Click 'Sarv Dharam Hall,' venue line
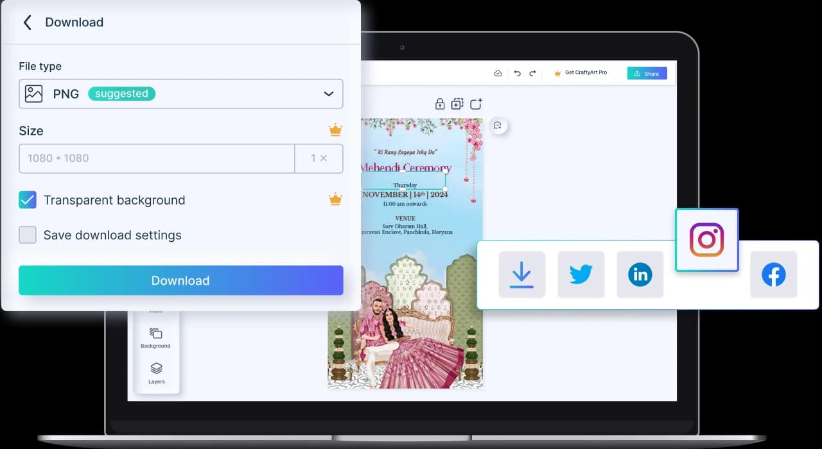822x449 pixels. coord(405,225)
